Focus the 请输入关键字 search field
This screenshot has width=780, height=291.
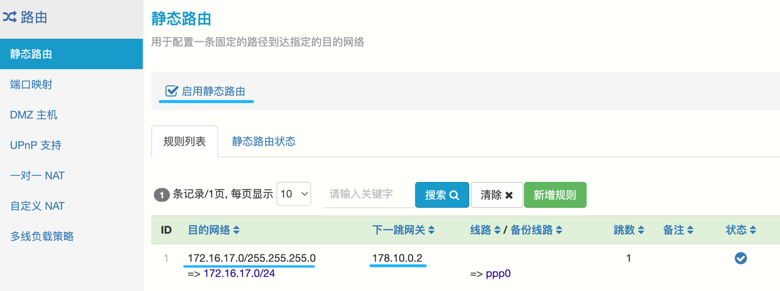[x=367, y=195]
